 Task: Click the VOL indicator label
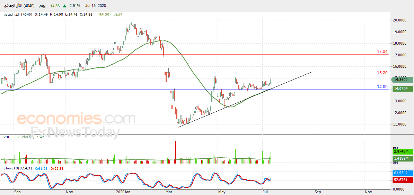click(x=7, y=137)
